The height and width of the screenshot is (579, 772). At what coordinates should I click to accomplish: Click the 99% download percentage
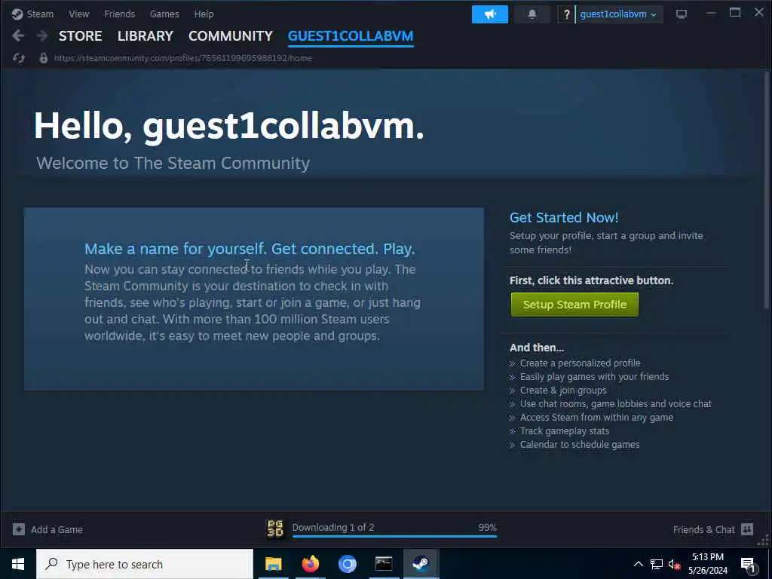coord(487,527)
